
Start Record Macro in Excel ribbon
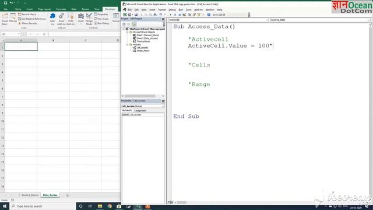pyautogui.click(x=27, y=14)
